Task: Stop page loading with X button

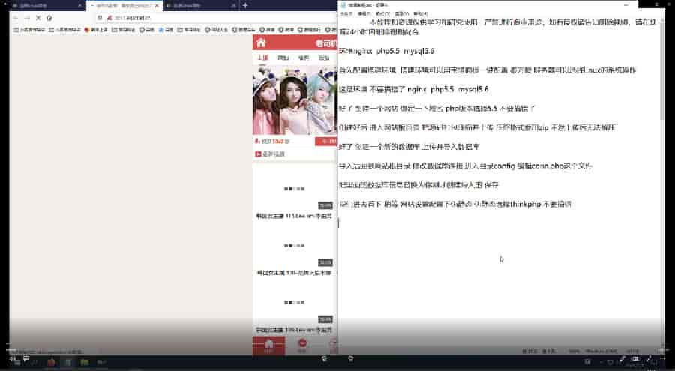Action: point(39,18)
